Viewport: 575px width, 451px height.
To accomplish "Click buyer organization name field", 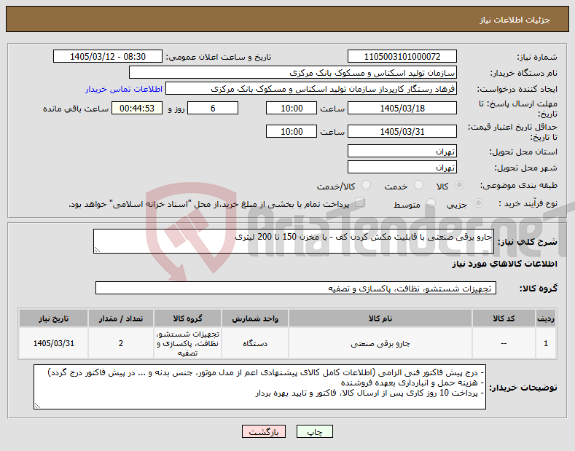I will (293, 73).
